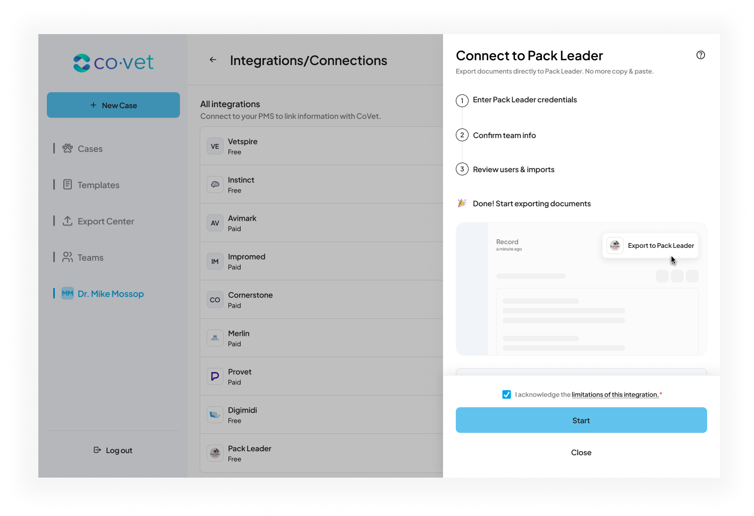This screenshot has width=754, height=516.
Task: Click the 'Connect to Pack Leader' title
Action: [x=530, y=55]
